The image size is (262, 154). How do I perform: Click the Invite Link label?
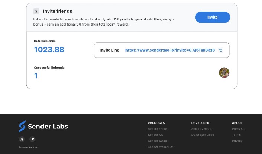coord(109,50)
